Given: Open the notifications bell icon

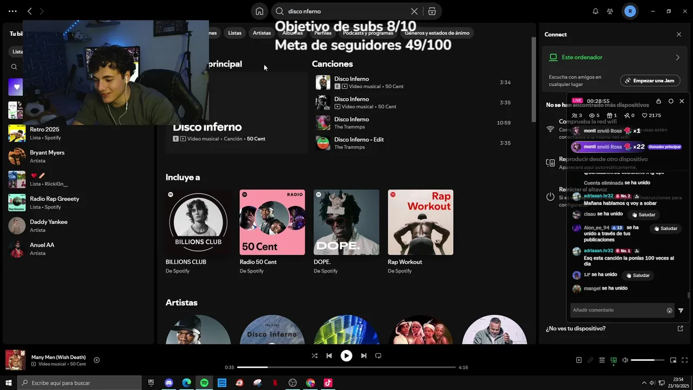Looking at the screenshot, I should [596, 11].
